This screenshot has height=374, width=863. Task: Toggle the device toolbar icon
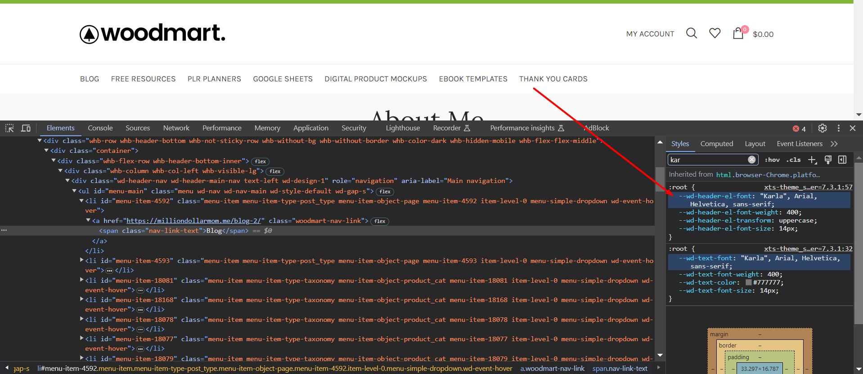click(x=26, y=128)
